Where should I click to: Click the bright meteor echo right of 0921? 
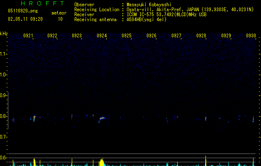[x=34, y=119]
